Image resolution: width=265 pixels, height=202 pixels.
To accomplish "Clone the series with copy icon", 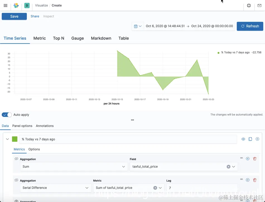I will tap(250, 139).
